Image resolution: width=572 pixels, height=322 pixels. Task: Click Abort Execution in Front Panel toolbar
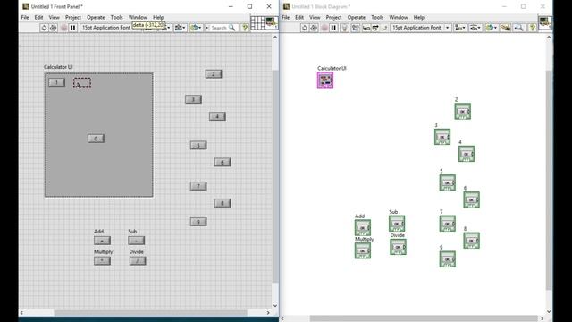[63, 28]
